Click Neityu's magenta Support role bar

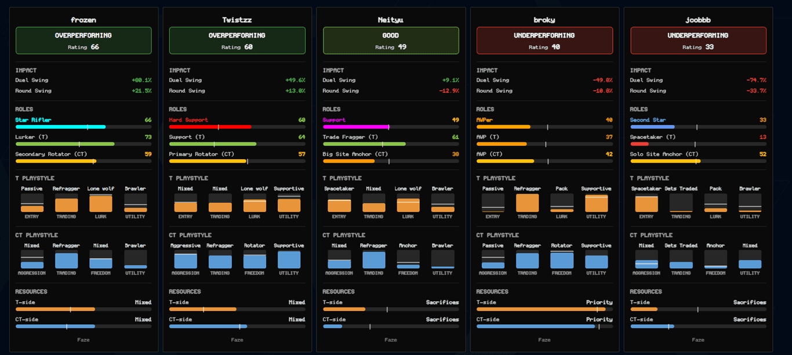[x=391, y=126]
